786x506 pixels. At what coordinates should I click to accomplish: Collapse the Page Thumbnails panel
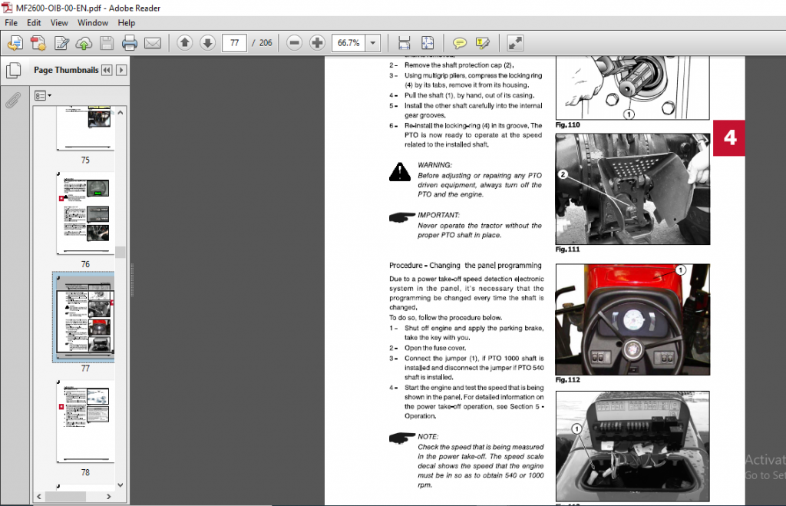107,70
